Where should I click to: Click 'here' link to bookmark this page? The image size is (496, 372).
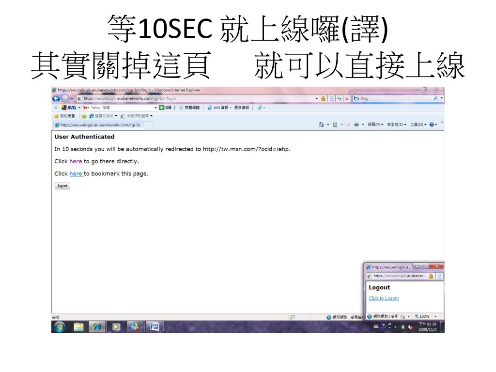[x=76, y=174]
